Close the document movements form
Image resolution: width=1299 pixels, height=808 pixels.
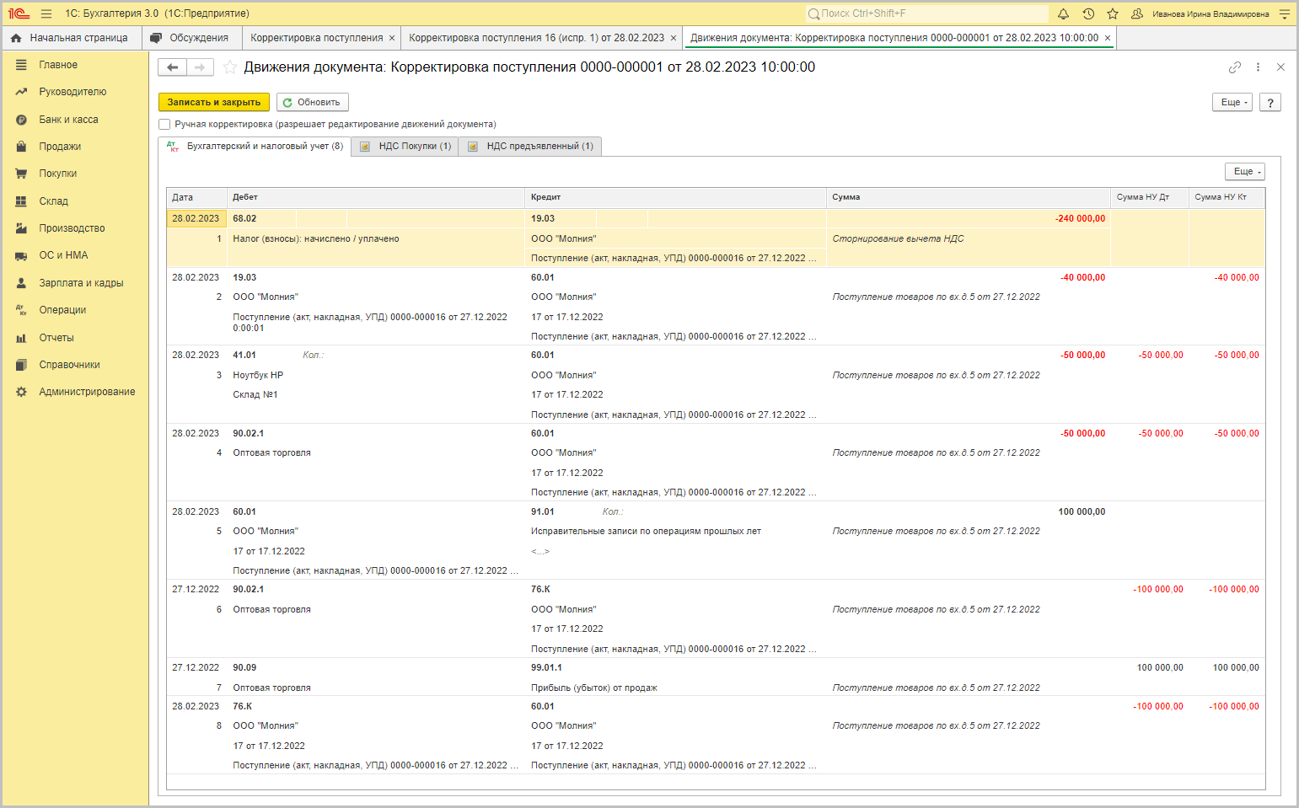[x=1280, y=67]
